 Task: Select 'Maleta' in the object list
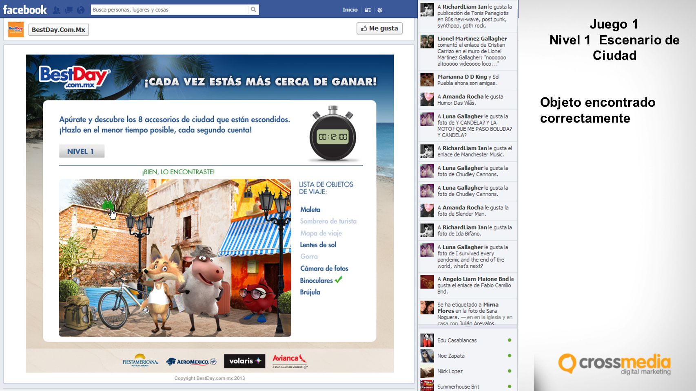310,209
